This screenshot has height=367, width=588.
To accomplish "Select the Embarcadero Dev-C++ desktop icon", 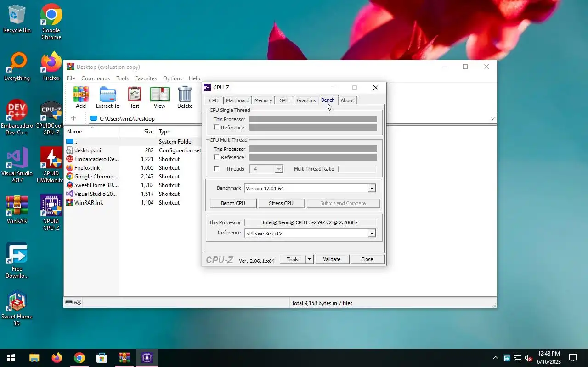I will (x=17, y=117).
